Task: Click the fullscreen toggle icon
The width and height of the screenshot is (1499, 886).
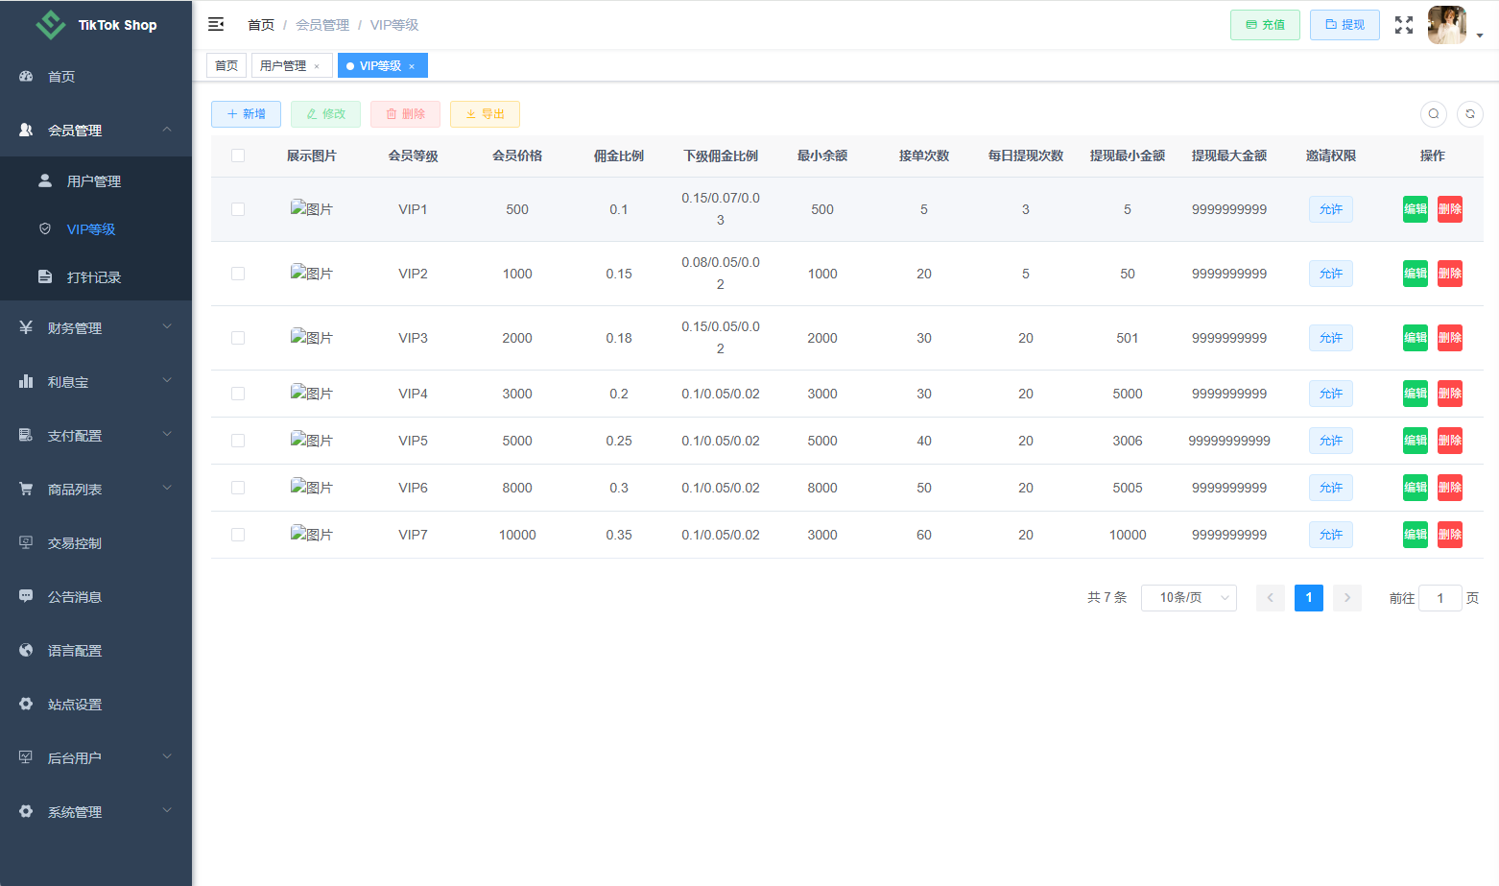Action: click(x=1404, y=25)
